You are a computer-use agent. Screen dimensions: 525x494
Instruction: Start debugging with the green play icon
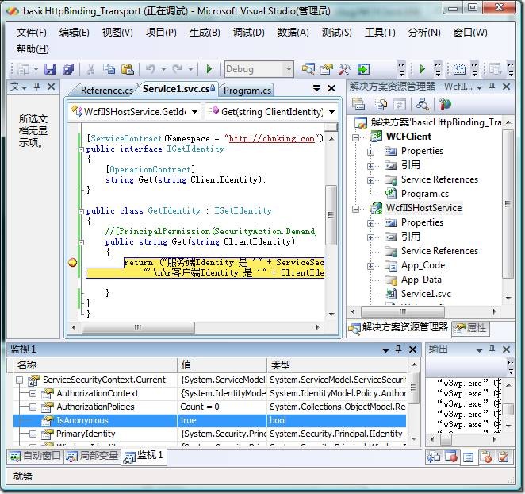click(209, 69)
